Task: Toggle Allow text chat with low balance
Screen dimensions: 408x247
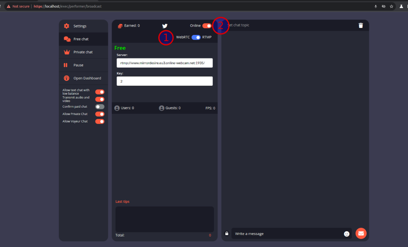Action: click(100, 92)
